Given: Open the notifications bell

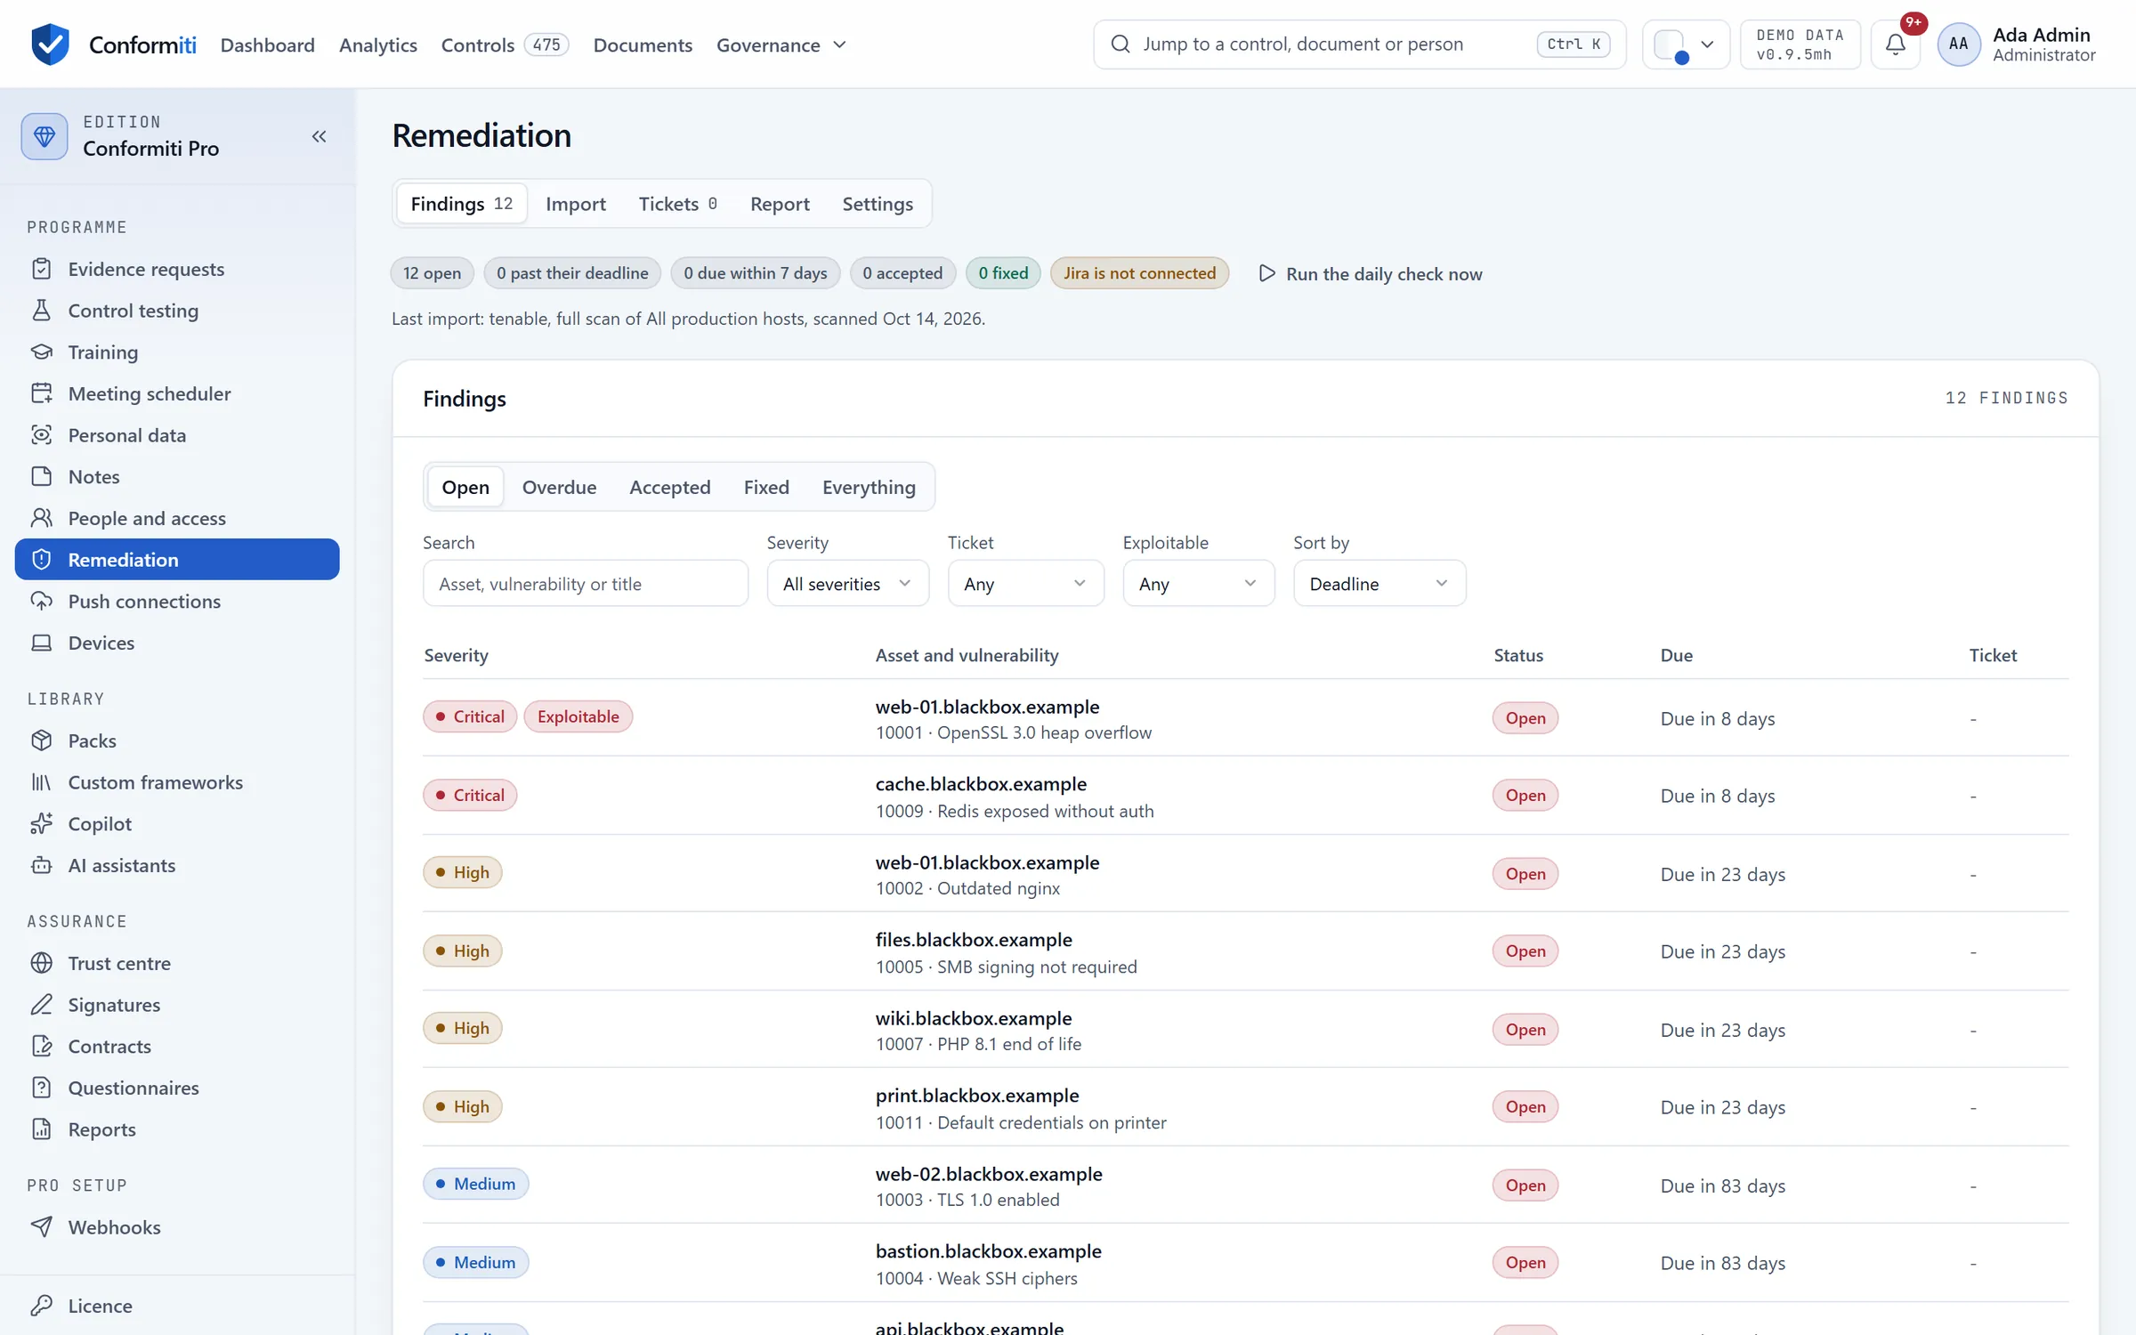Looking at the screenshot, I should [1895, 44].
